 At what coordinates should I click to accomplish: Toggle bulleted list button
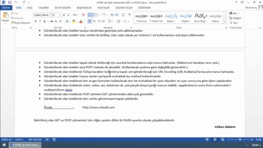[x=90, y=15]
